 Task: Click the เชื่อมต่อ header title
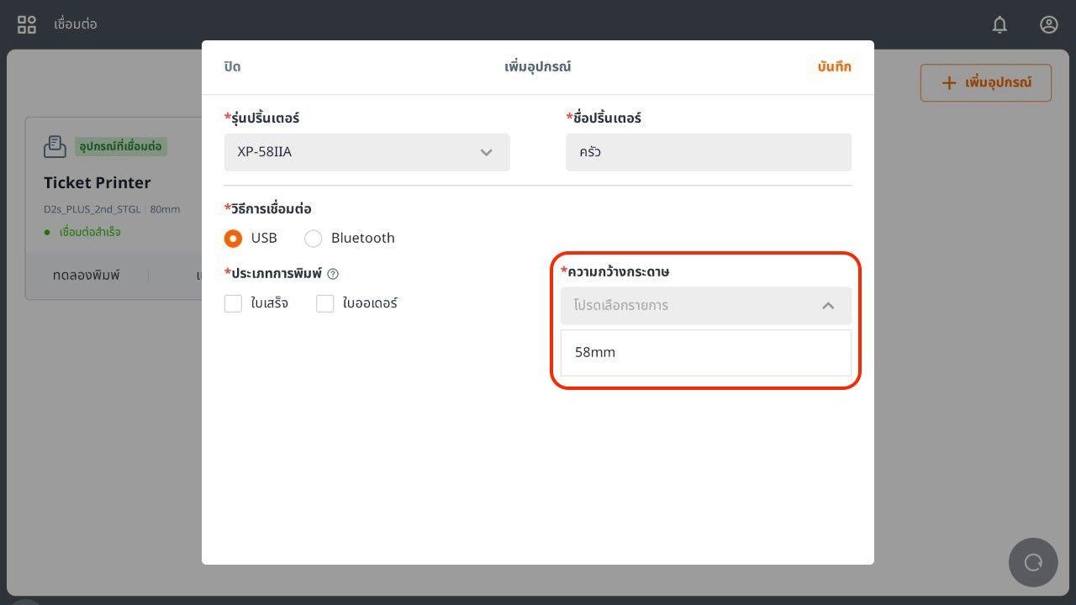point(76,24)
